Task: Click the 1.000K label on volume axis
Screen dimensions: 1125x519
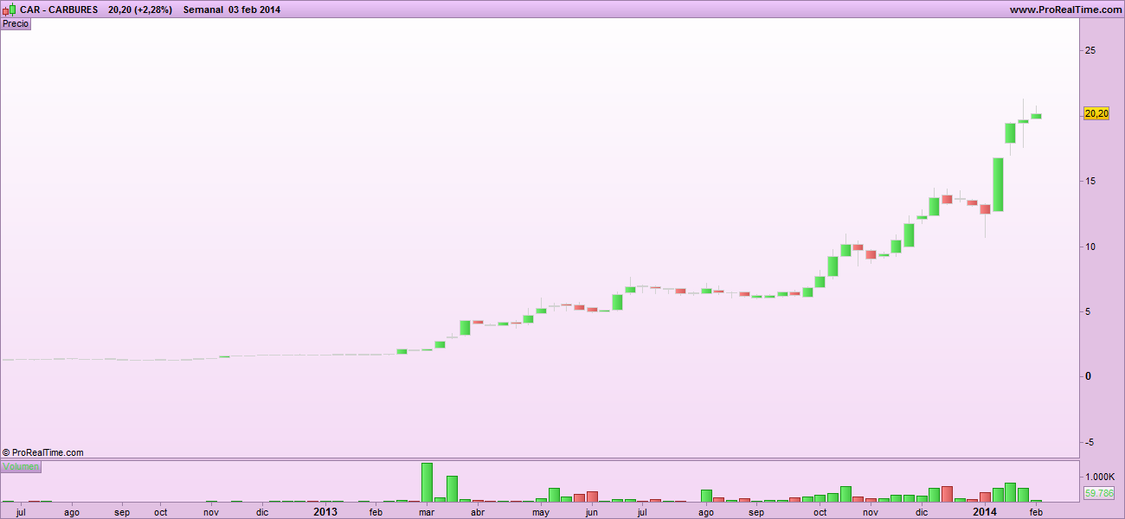Action: tap(1097, 477)
